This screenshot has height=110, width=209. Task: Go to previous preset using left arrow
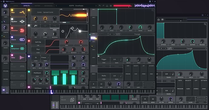[x=56, y=6]
